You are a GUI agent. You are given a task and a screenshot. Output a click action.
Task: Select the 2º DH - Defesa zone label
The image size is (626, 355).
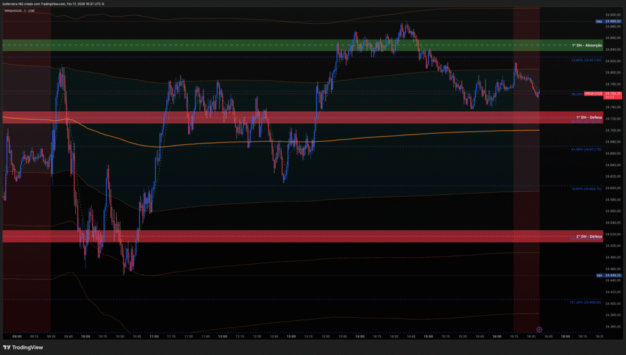click(x=589, y=236)
